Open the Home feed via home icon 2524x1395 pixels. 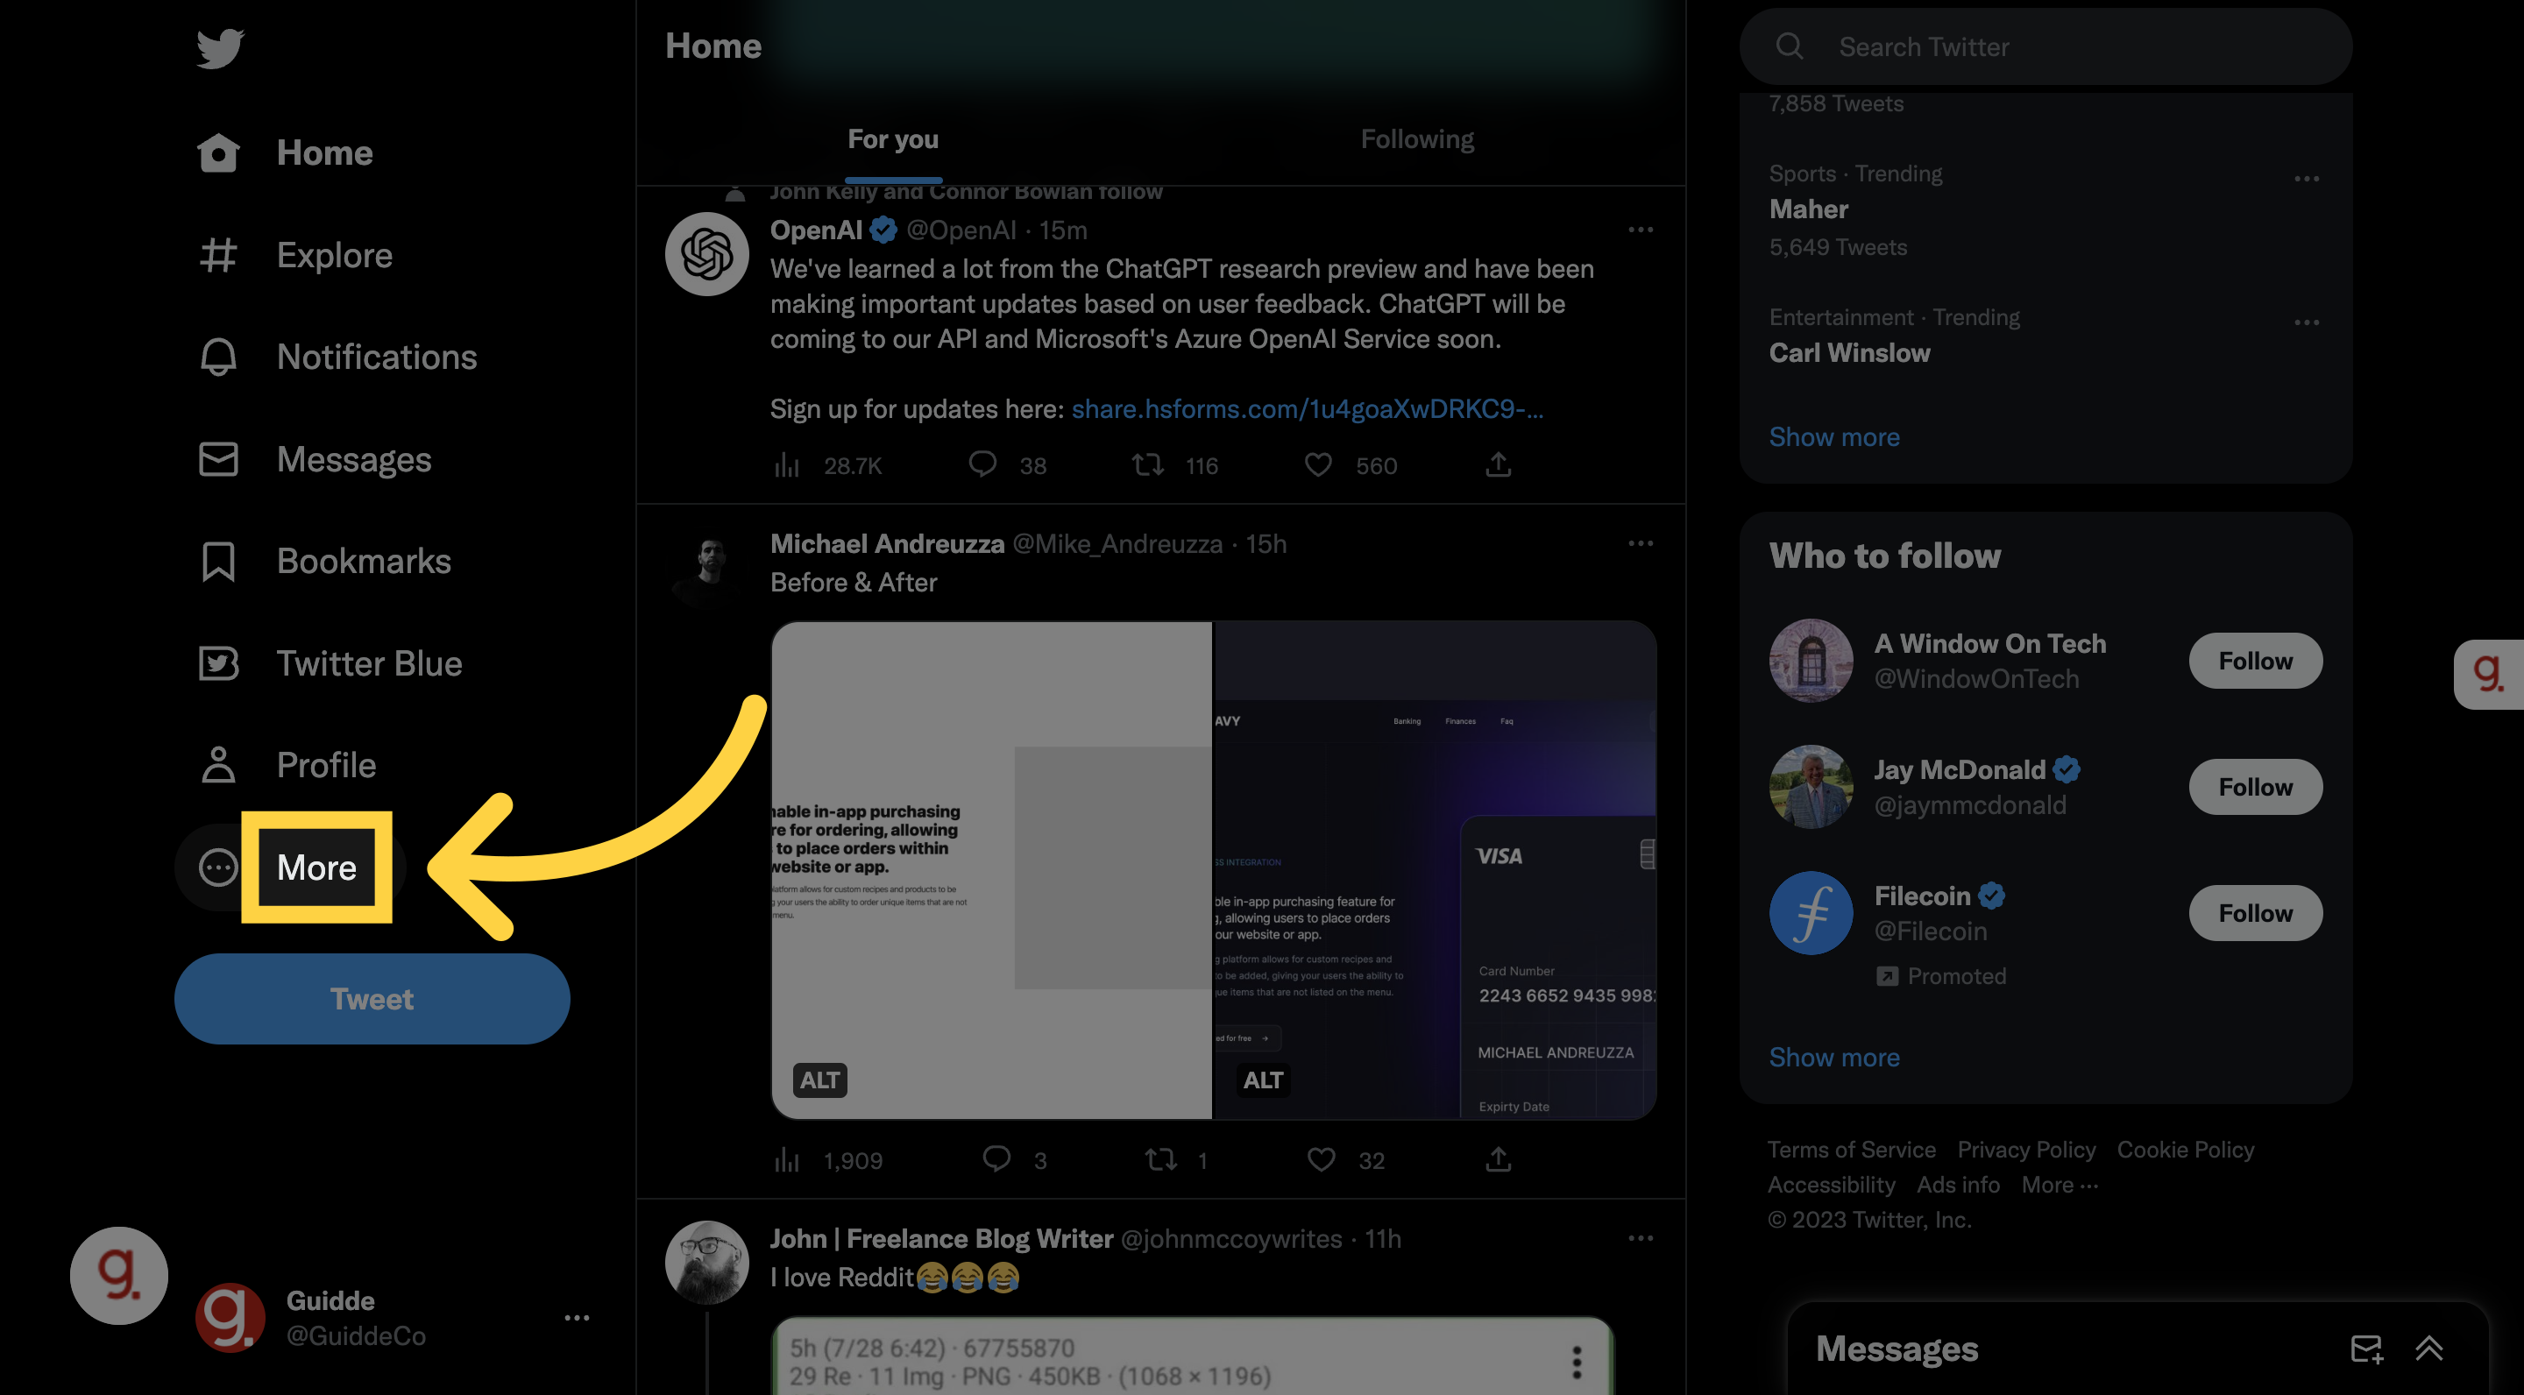[x=218, y=152]
